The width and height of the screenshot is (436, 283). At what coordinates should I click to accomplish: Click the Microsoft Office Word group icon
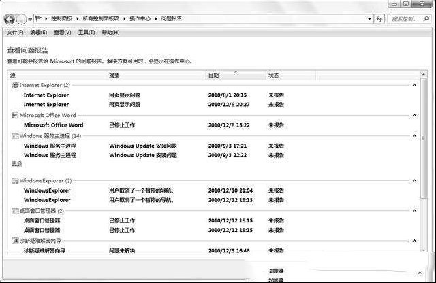pos(15,115)
